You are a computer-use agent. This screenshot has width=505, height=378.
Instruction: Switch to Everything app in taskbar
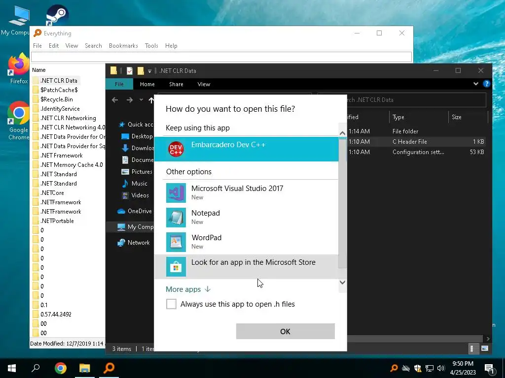click(109, 368)
